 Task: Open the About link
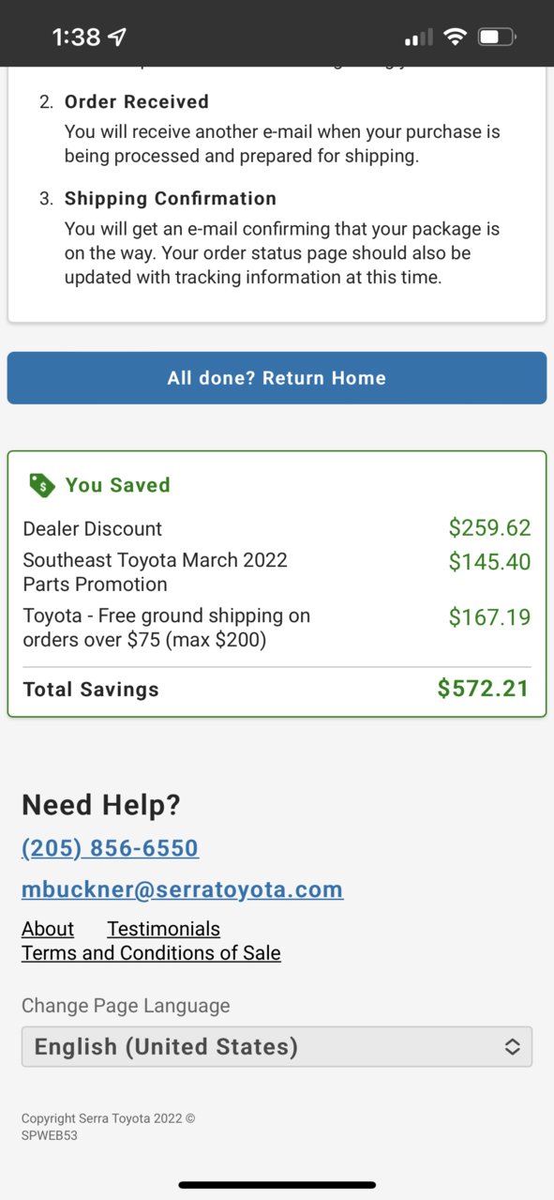[x=48, y=929]
